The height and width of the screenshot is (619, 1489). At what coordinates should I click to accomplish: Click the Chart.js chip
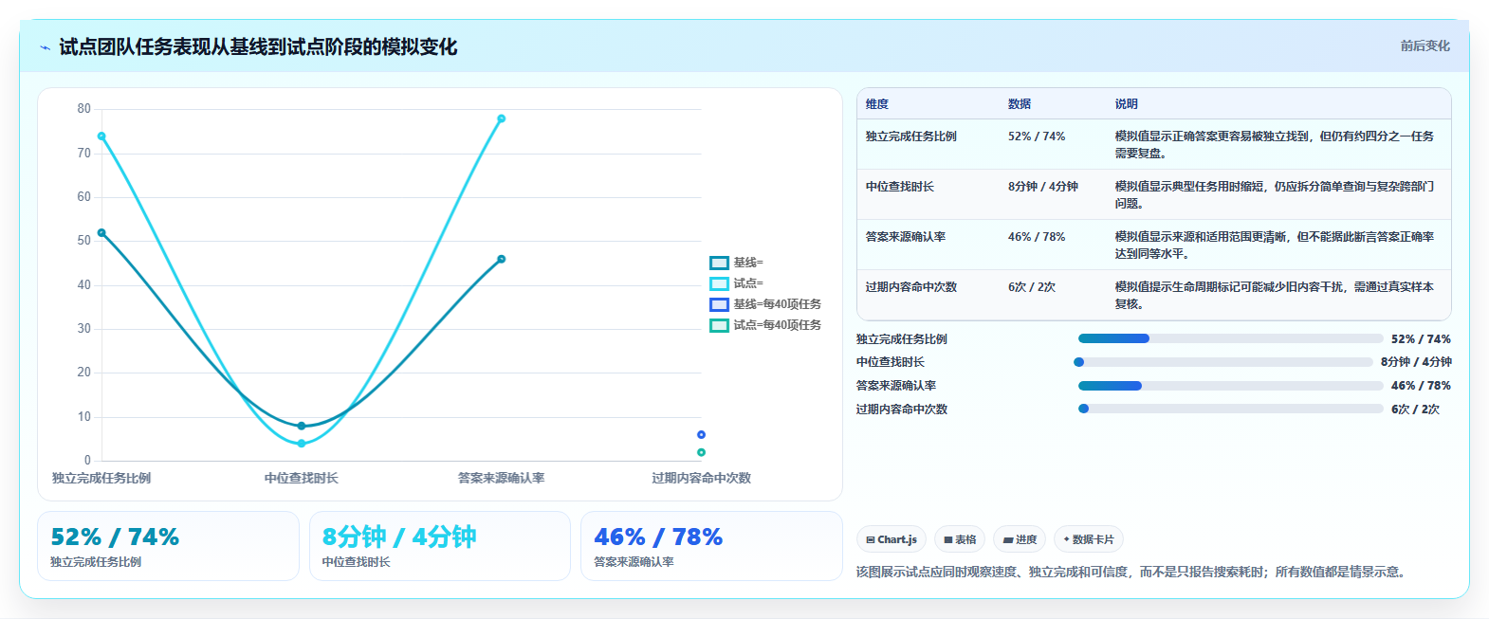[x=892, y=539]
